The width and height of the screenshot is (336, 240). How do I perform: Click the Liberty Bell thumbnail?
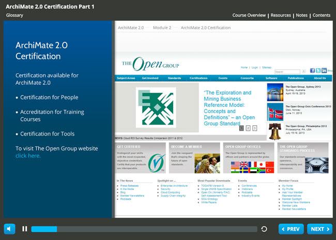[275, 132]
